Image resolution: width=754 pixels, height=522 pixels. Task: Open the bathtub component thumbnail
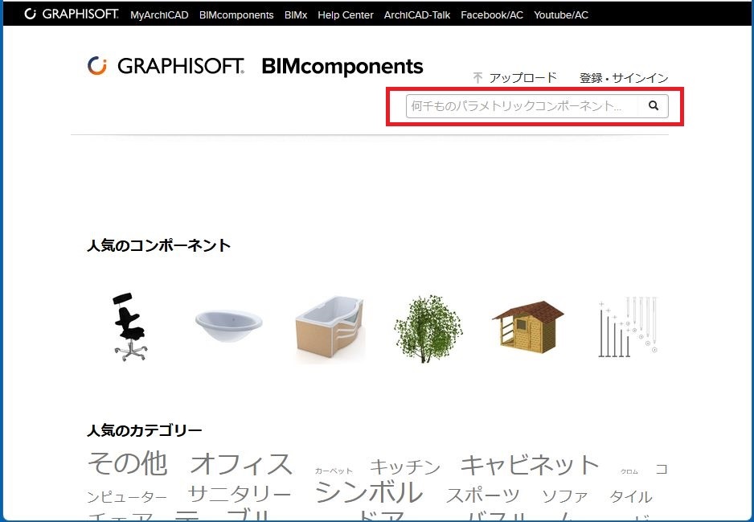coord(330,328)
